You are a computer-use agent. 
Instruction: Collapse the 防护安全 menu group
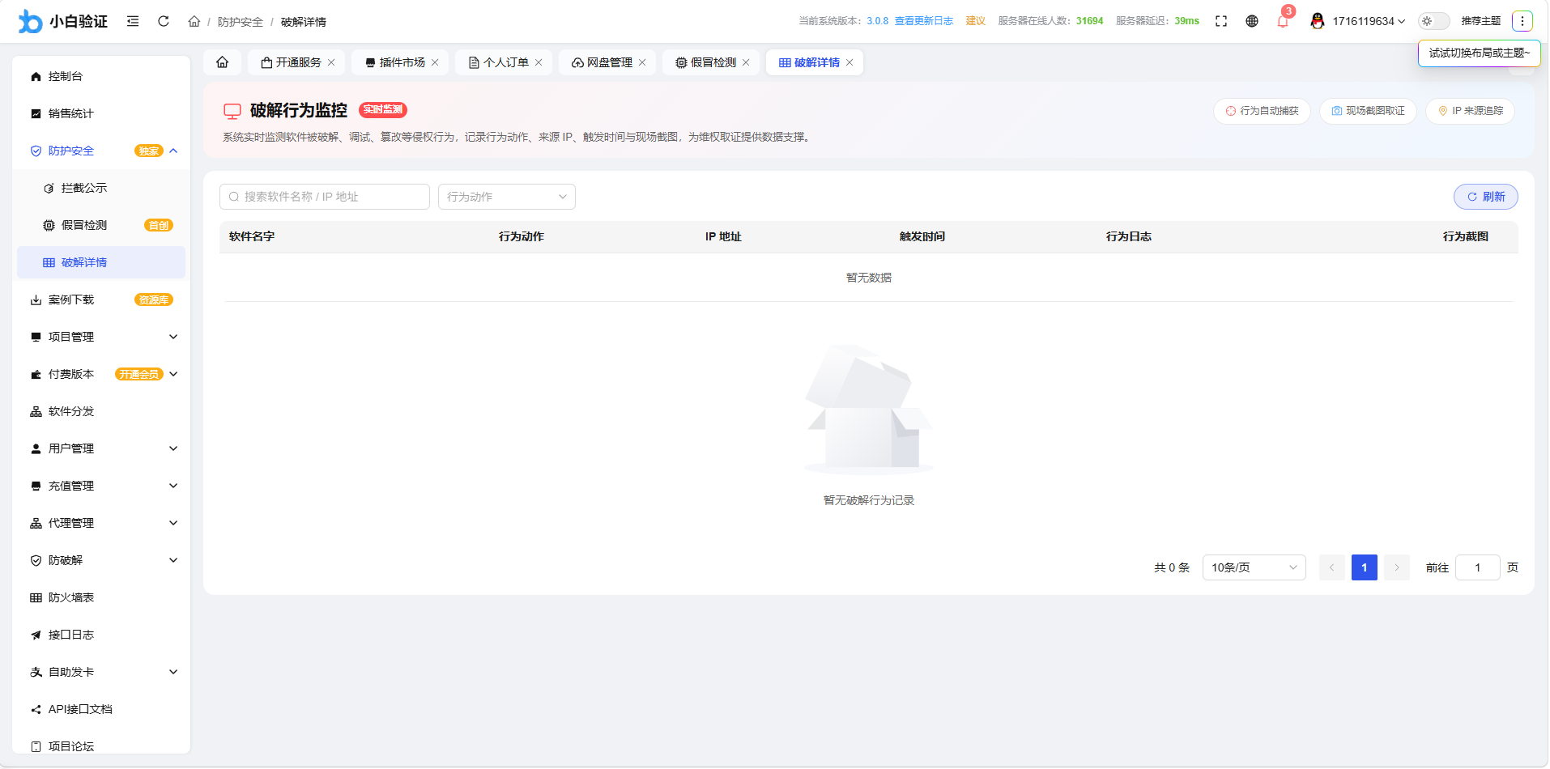101,151
